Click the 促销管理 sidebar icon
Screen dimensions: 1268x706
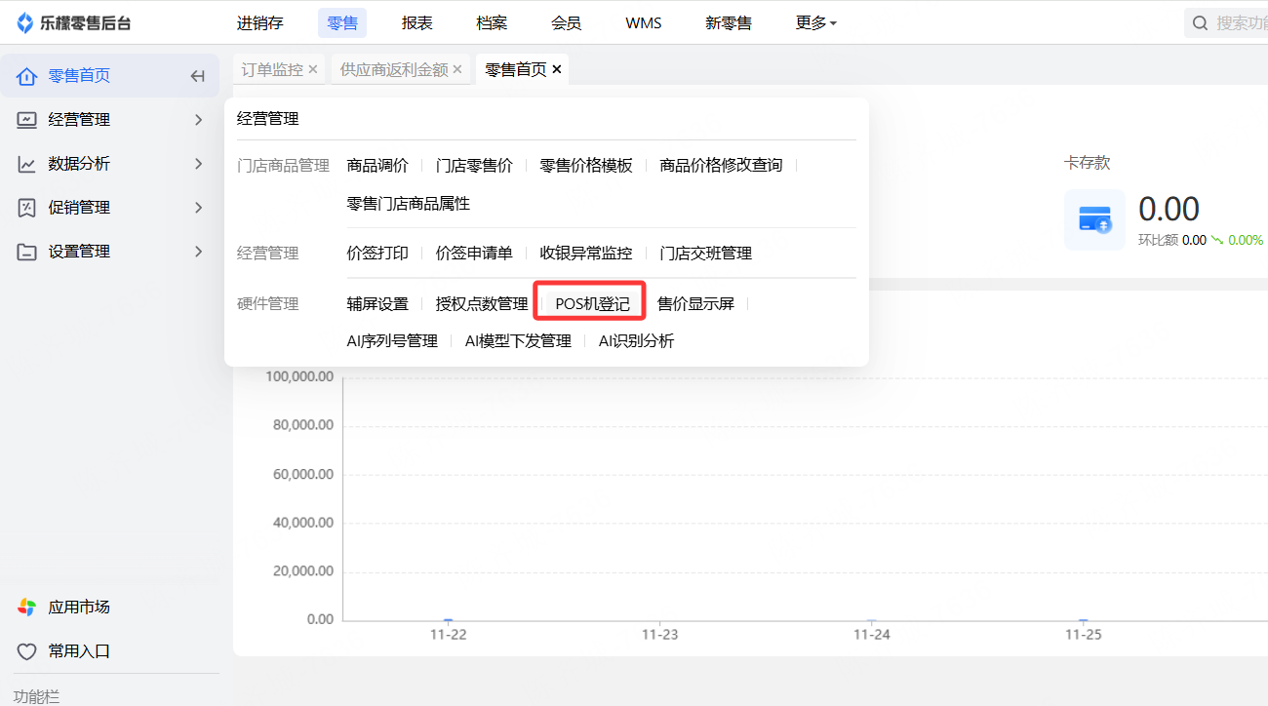click(27, 208)
